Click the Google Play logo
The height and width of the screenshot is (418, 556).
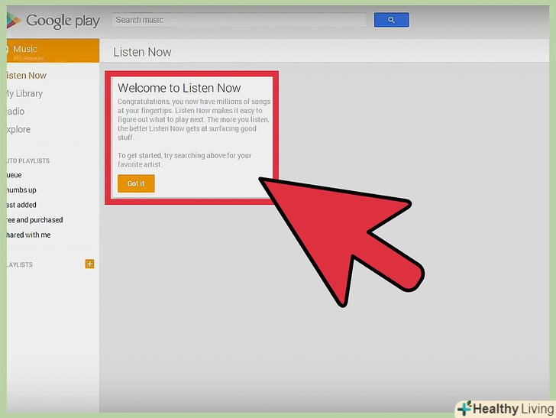tap(53, 21)
